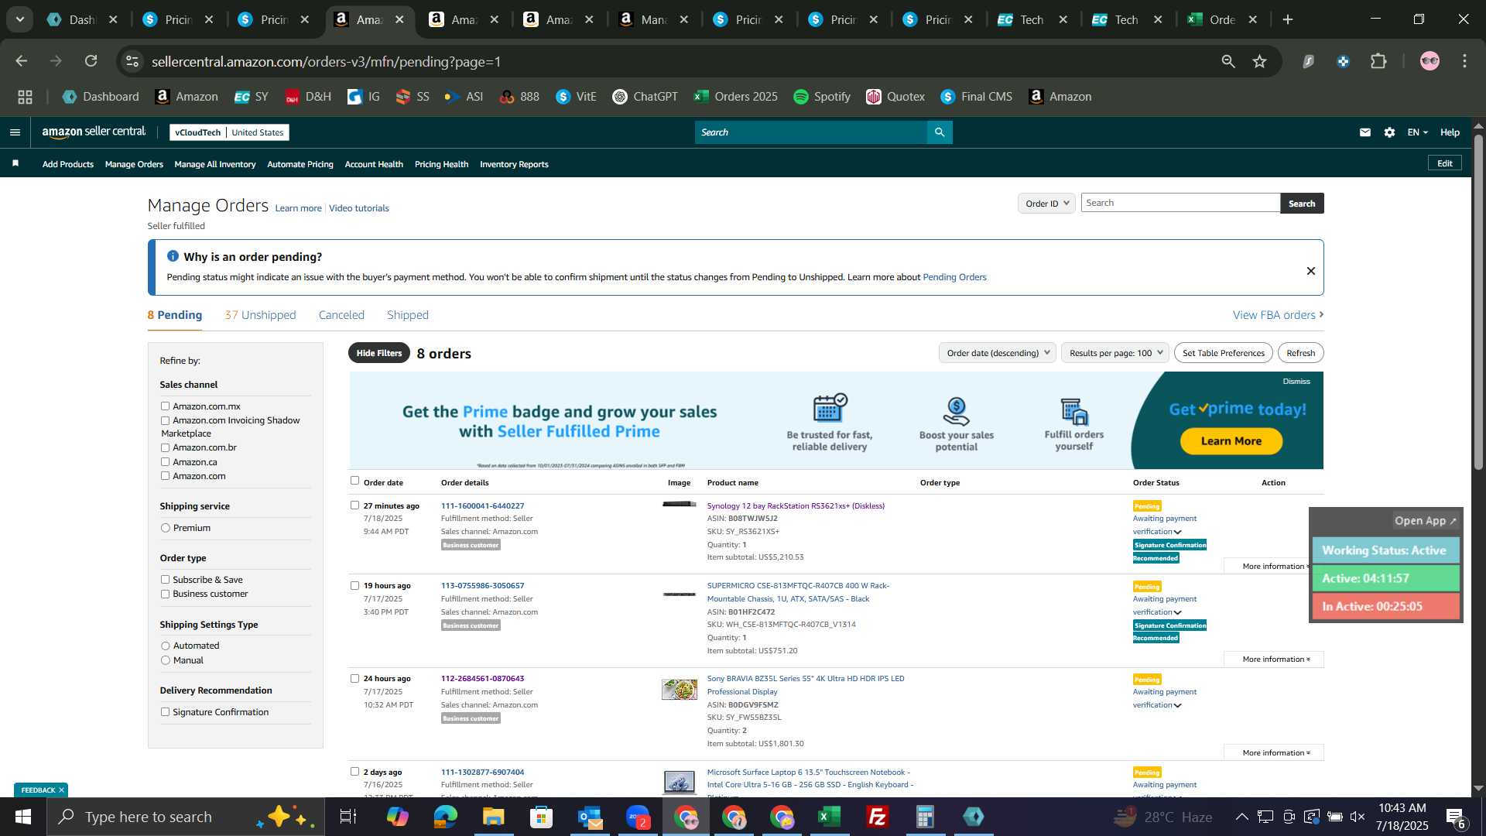This screenshot has height=836, width=1486.
Task: Switch to the Shipped orders tab
Action: coord(408,315)
